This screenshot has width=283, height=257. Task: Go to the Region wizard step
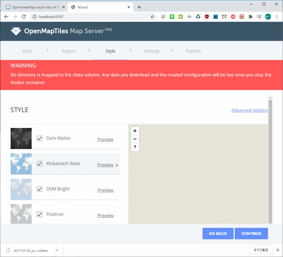(x=69, y=51)
